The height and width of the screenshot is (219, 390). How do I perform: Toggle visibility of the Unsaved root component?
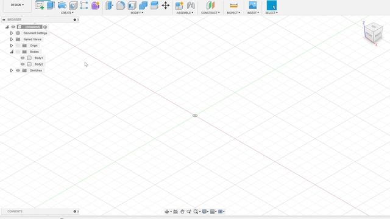click(13, 27)
